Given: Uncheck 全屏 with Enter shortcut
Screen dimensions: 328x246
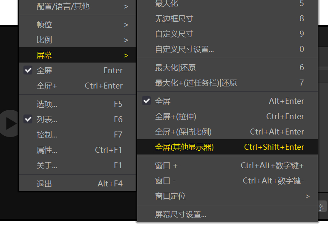Looking at the screenshot, I should (78, 70).
